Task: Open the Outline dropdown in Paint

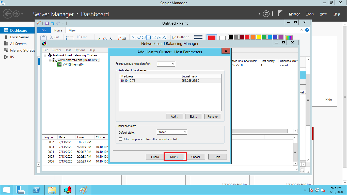Action: (181, 37)
